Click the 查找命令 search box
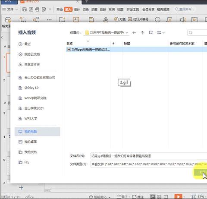 coord(185,9)
